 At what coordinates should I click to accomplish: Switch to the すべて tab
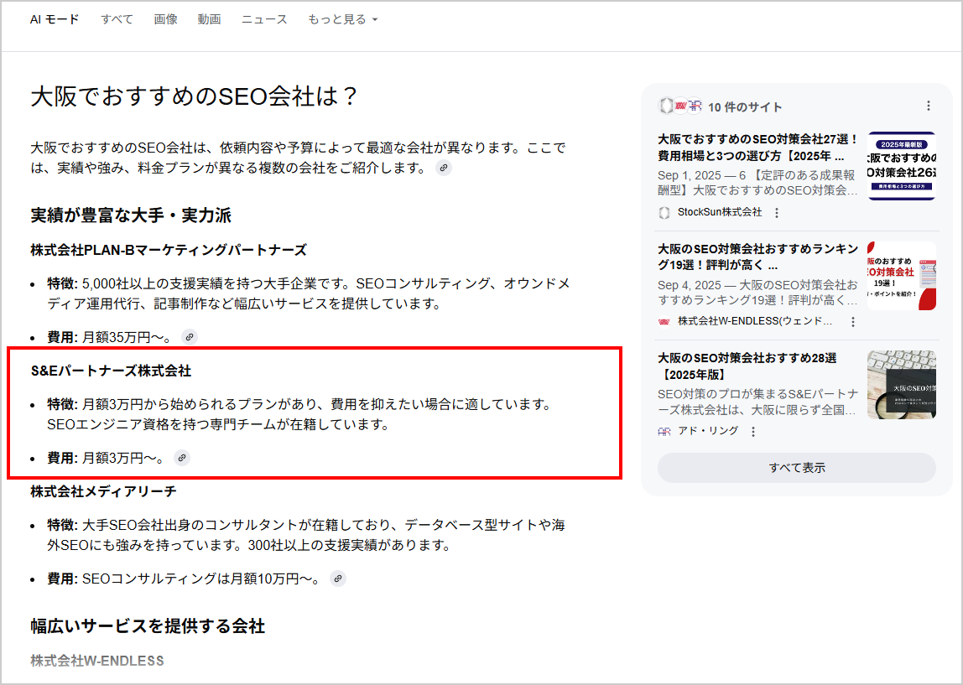point(117,19)
